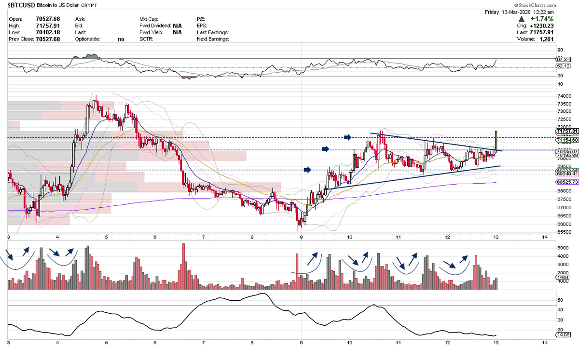
Task: Click the Fwd Yield N/A value
Action: (x=177, y=32)
